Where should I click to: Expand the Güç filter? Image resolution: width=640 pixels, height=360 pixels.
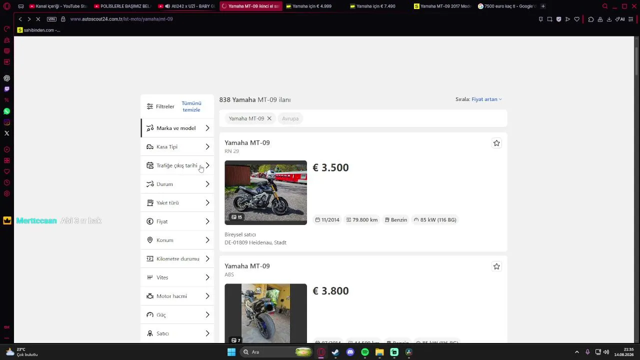point(177,315)
